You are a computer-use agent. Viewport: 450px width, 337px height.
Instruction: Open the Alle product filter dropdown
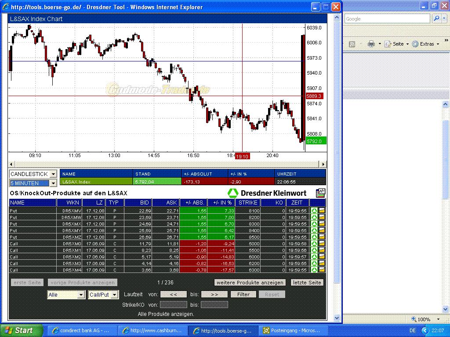tap(81, 294)
